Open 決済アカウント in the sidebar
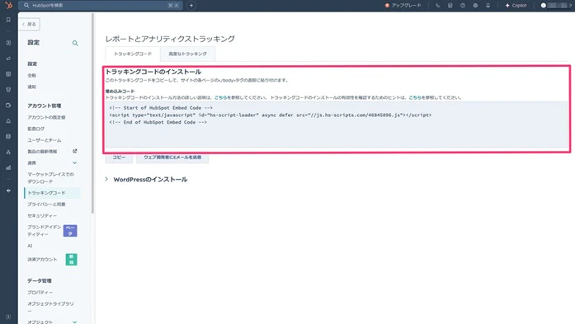The image size is (575, 324). pyautogui.click(x=42, y=259)
